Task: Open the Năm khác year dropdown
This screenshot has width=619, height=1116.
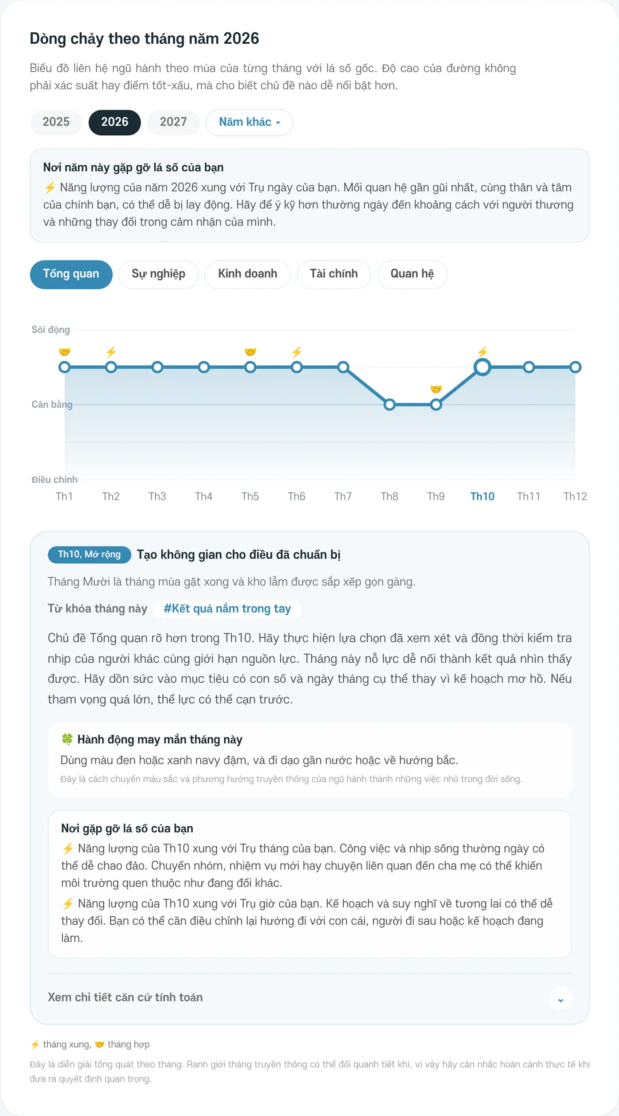Action: (x=249, y=122)
